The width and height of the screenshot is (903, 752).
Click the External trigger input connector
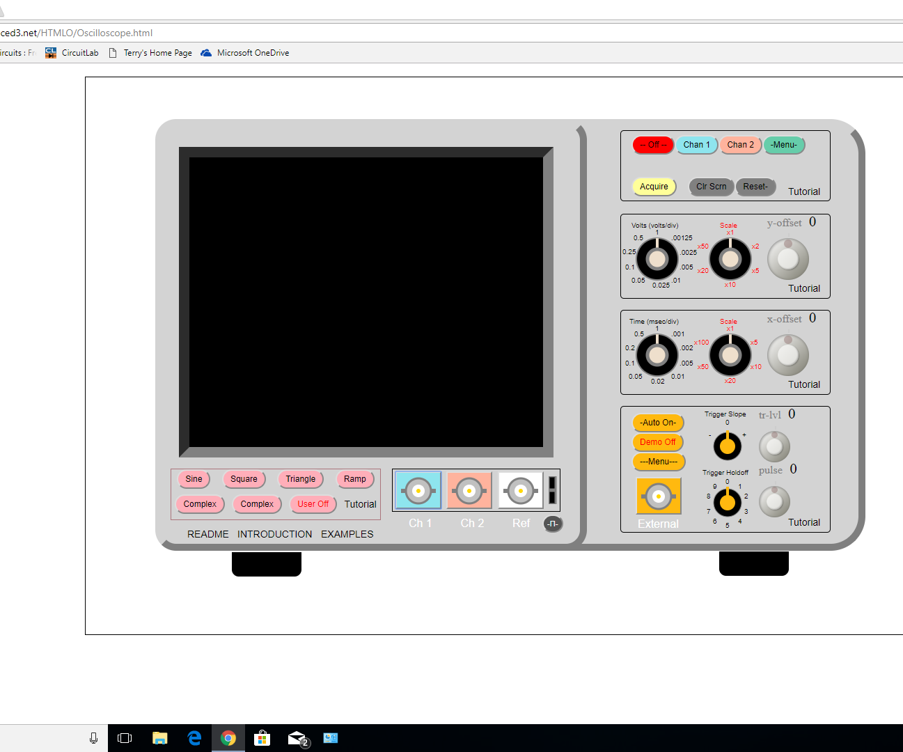(x=658, y=496)
